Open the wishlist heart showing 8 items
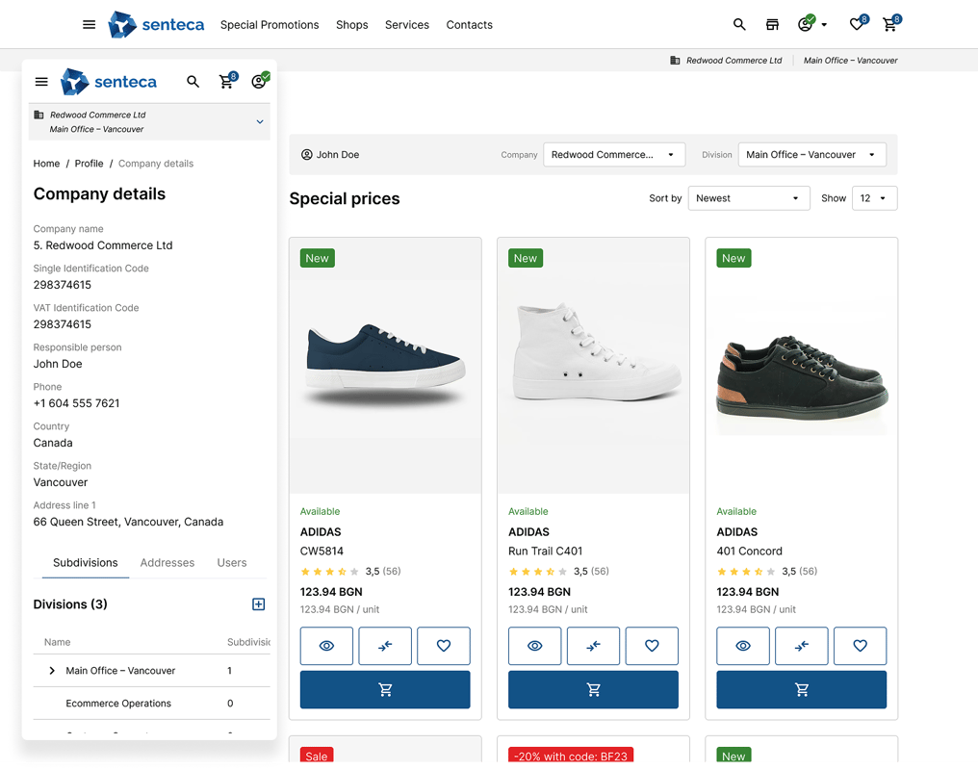Image resolution: width=978 pixels, height=770 pixels. [855, 24]
